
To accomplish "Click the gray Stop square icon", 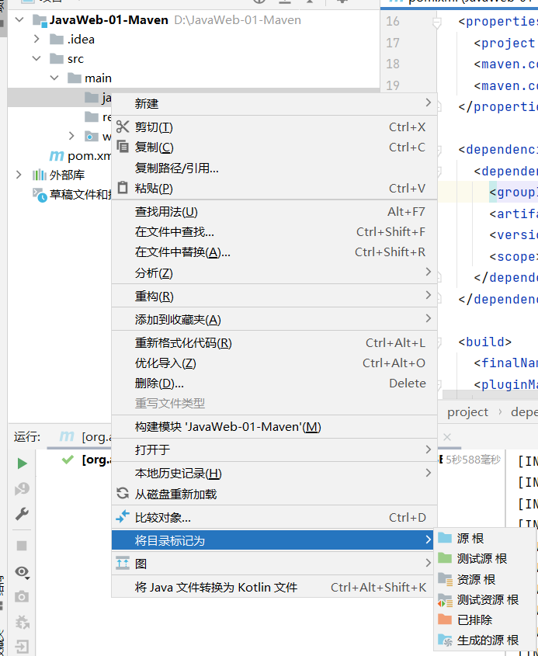I will (x=22, y=546).
